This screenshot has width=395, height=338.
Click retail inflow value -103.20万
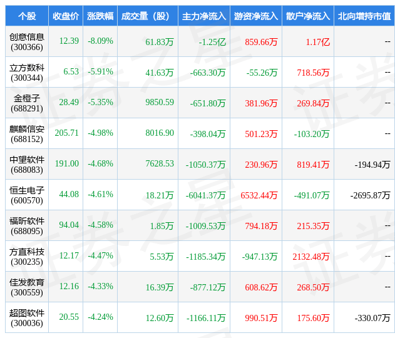(312, 134)
